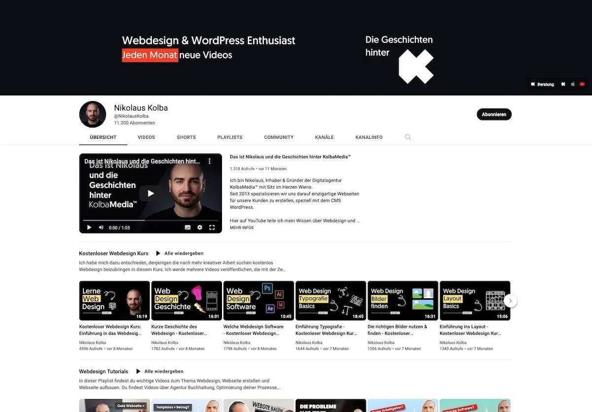The height and width of the screenshot is (412, 592).
Task: Click the search icon in channel tabs
Action: 408,137
